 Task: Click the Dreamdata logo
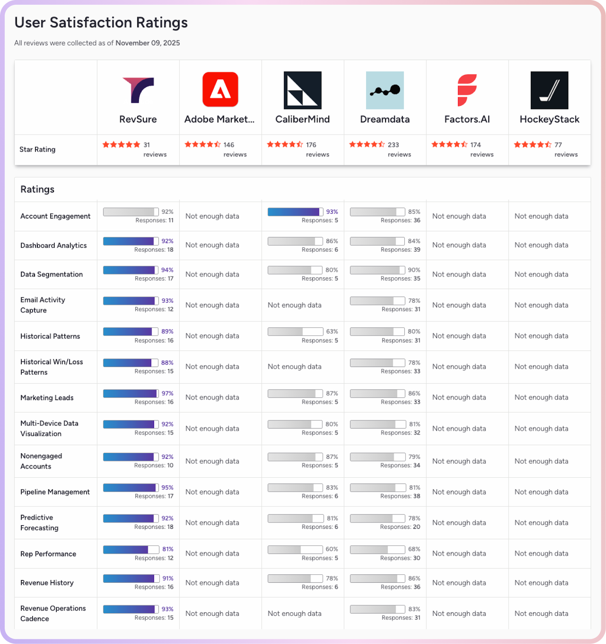(x=385, y=90)
